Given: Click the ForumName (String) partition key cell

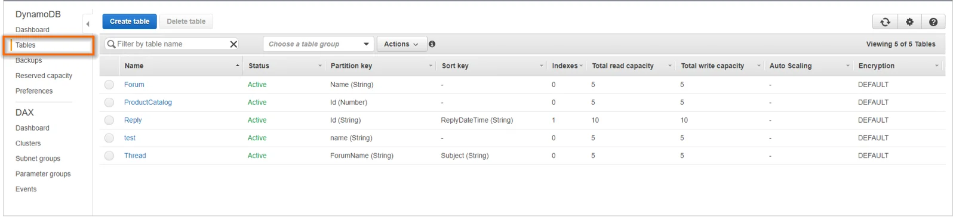Looking at the screenshot, I should (x=362, y=156).
